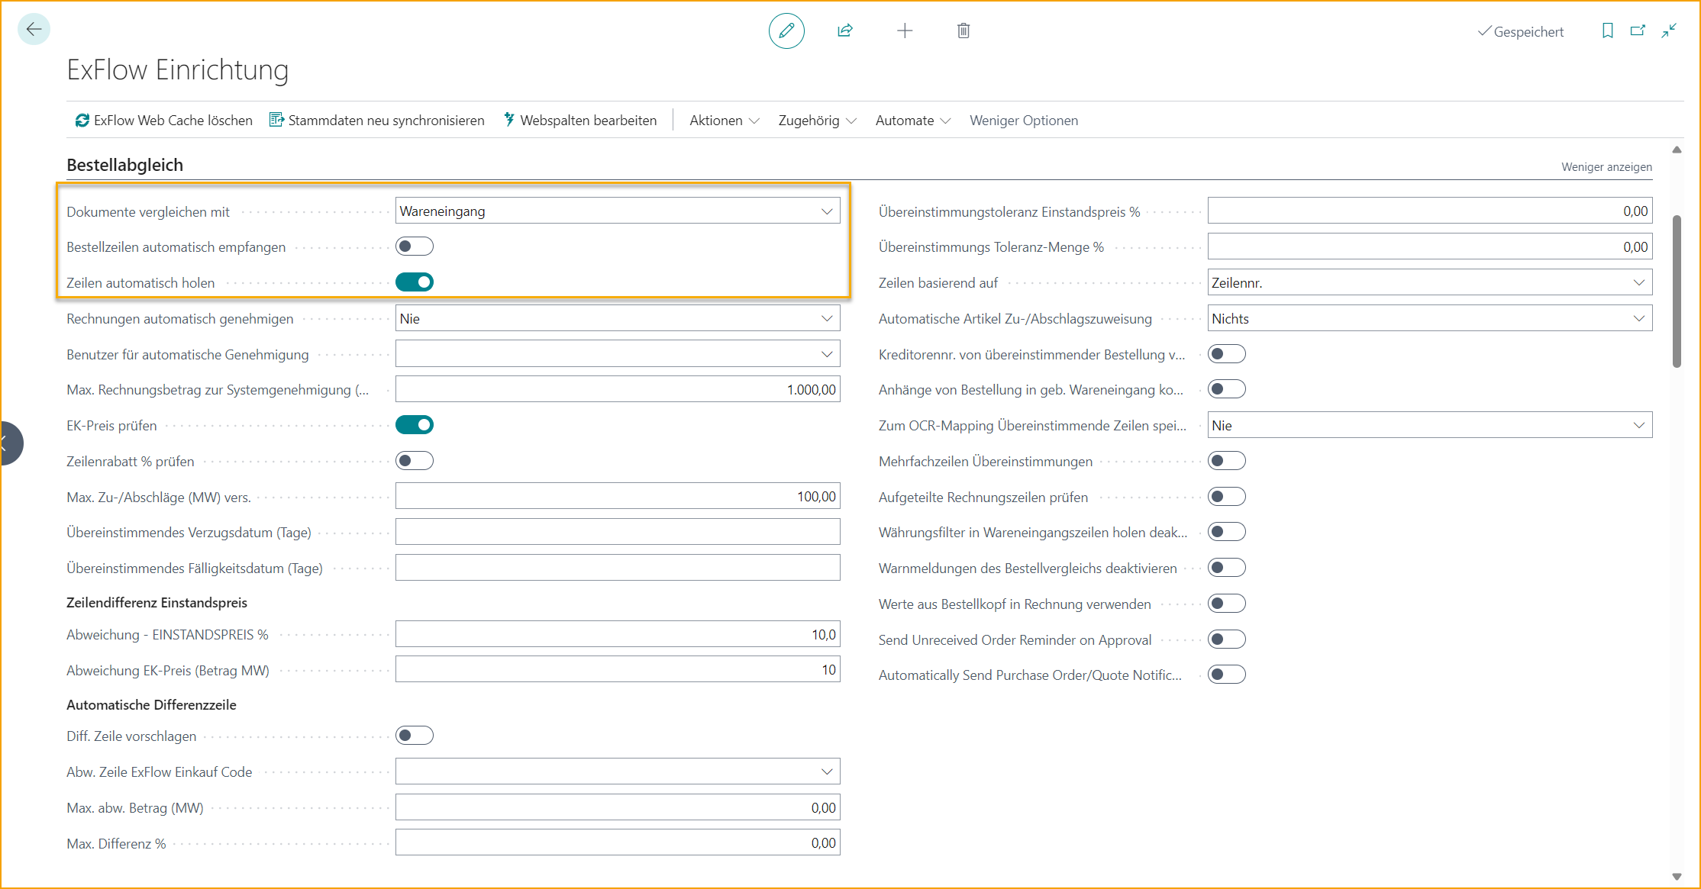Click Übereinstimmungstoleranz Einstandspreis % field
The image size is (1701, 889).
[1430, 211]
